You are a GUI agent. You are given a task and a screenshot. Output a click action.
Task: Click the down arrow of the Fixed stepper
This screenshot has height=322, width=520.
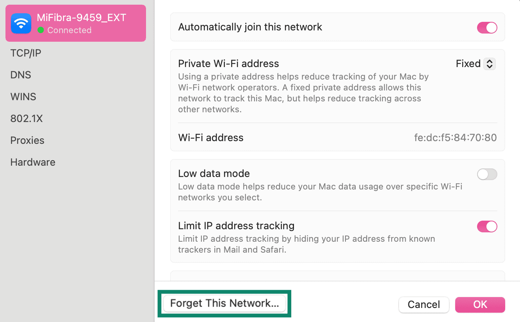tap(489, 66)
